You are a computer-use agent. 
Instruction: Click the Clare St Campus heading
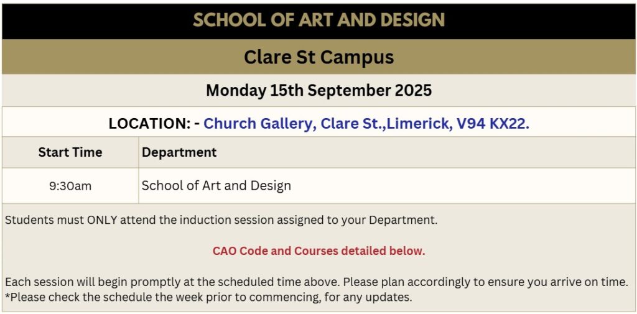318,57
